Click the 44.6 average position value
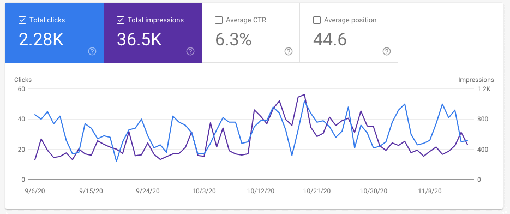 (x=330, y=39)
